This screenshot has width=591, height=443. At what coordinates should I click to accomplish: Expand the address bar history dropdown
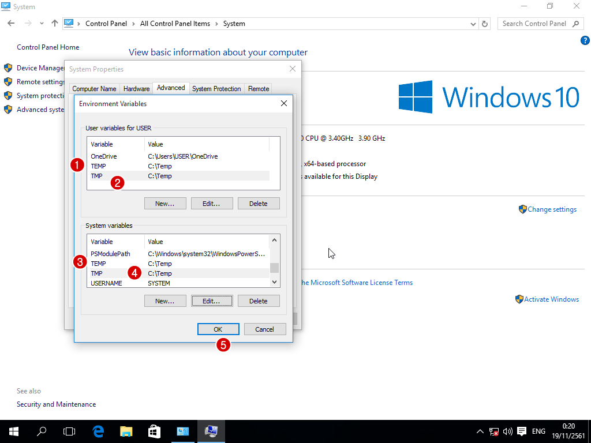pyautogui.click(x=473, y=24)
